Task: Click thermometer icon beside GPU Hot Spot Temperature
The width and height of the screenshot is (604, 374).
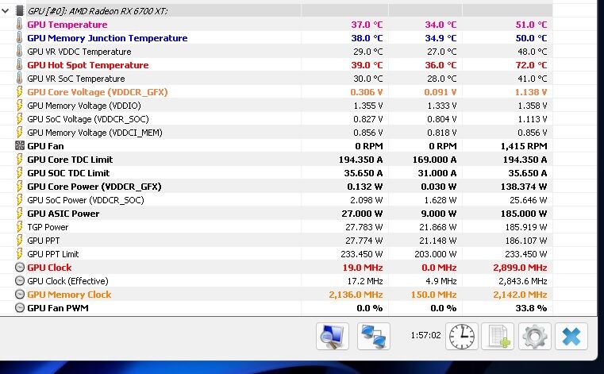Action: click(x=19, y=65)
